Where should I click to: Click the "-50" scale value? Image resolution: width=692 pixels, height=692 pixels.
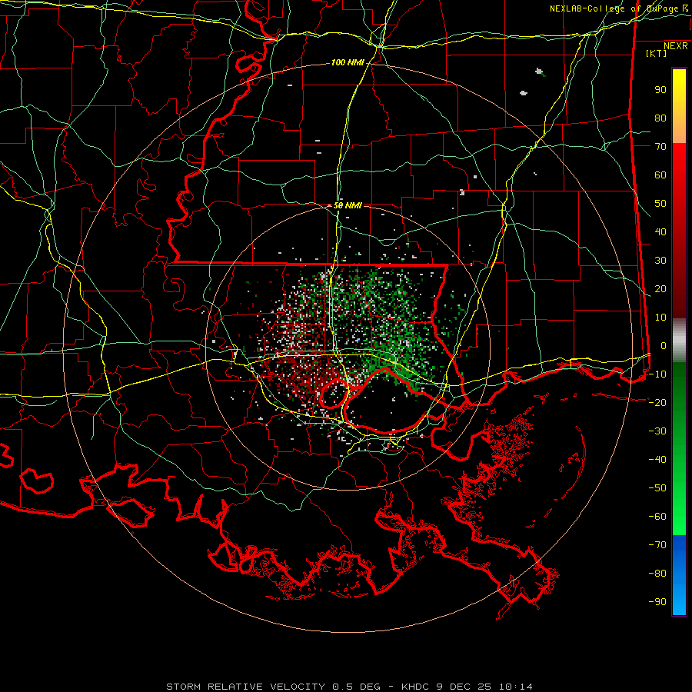pos(657,488)
